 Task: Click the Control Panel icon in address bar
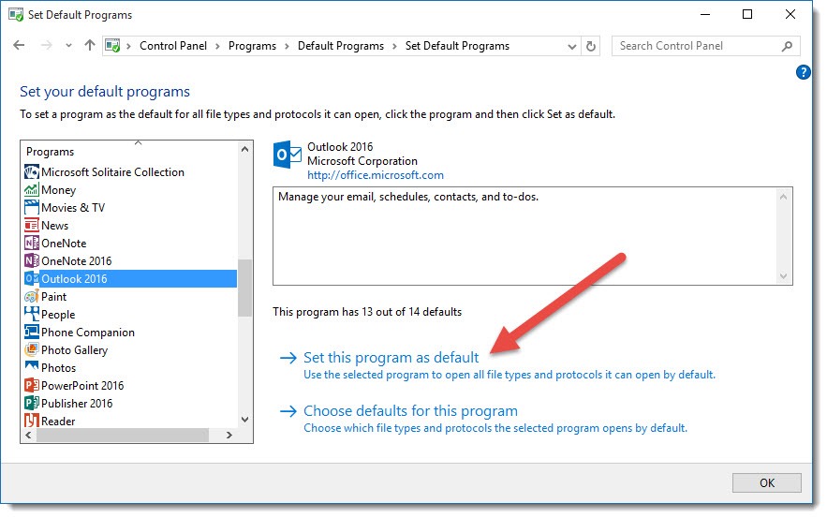click(112, 46)
